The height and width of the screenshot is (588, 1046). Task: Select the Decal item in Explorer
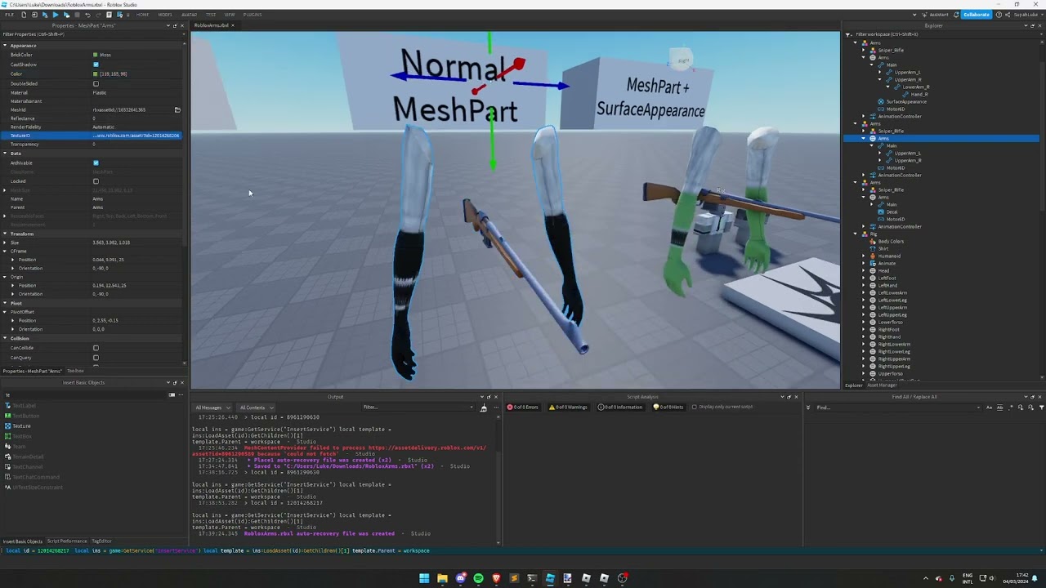coord(892,212)
